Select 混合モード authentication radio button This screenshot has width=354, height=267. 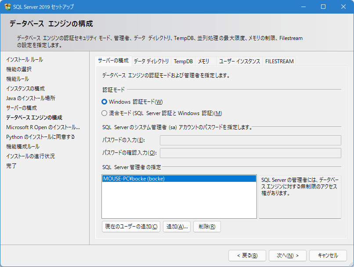[x=105, y=113]
